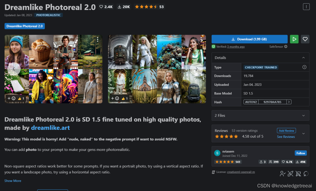Screen dimensions: 316x191
Task: Click the Download (1.99 GB) button
Action: coord(249,39)
